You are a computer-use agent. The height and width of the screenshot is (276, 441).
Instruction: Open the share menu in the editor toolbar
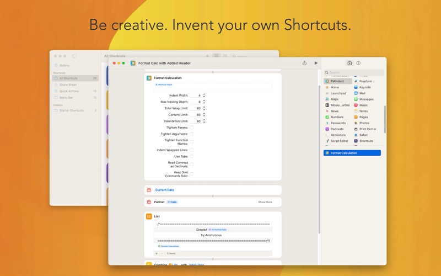pos(304,63)
